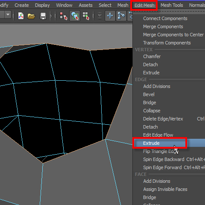This screenshot has width=205, height=205.
Task: Choose Merge Components to Center
Action: point(173,35)
